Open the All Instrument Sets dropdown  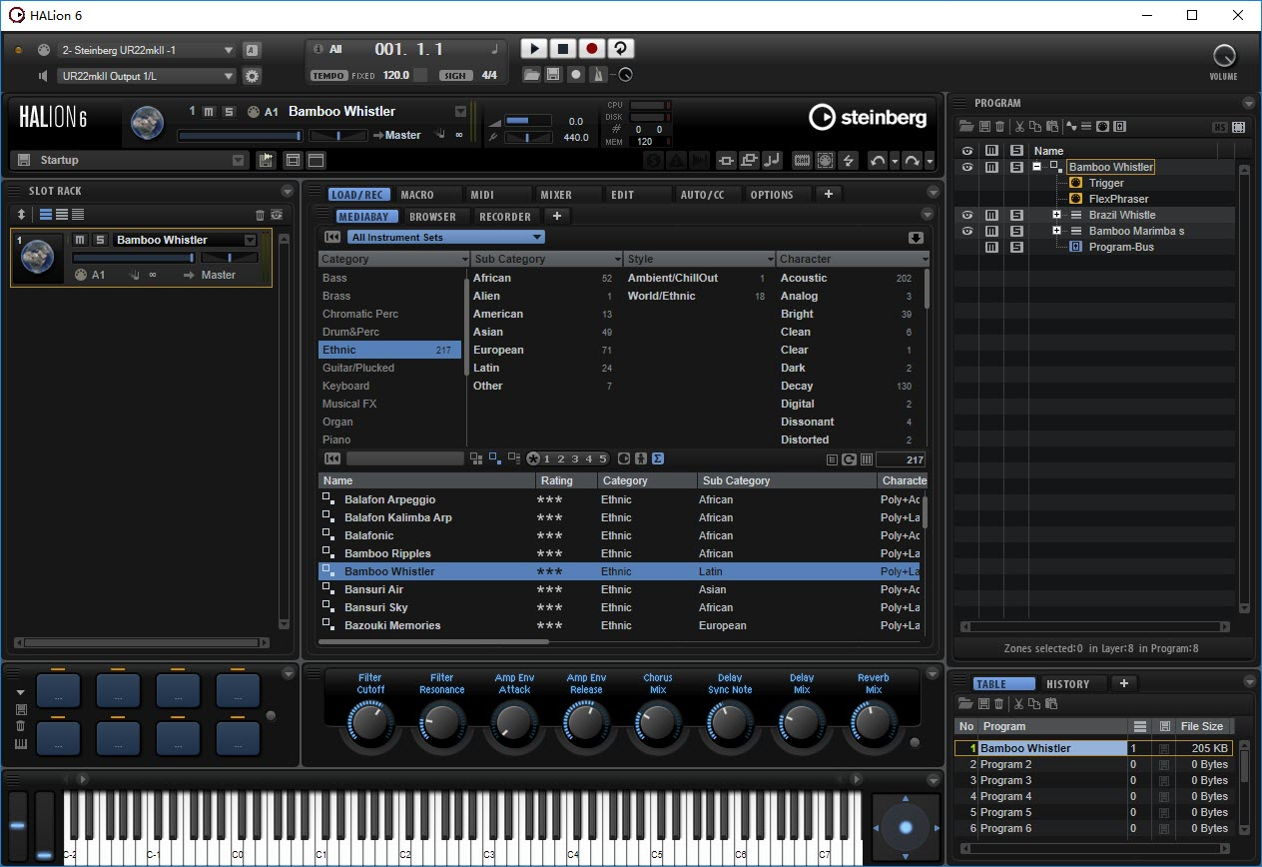click(x=445, y=237)
